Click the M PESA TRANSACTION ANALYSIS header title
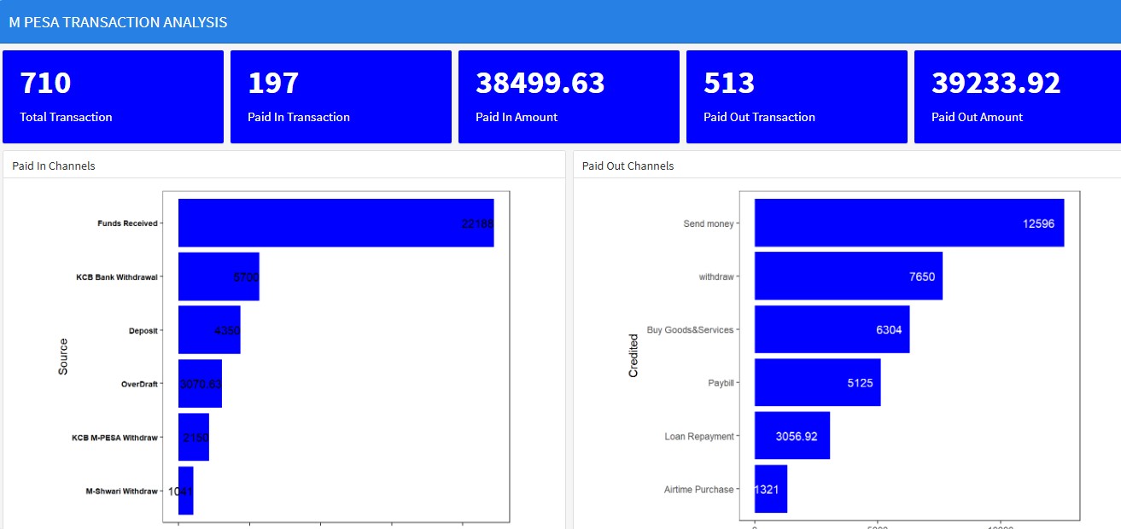Image resolution: width=1121 pixels, height=529 pixels. point(118,22)
